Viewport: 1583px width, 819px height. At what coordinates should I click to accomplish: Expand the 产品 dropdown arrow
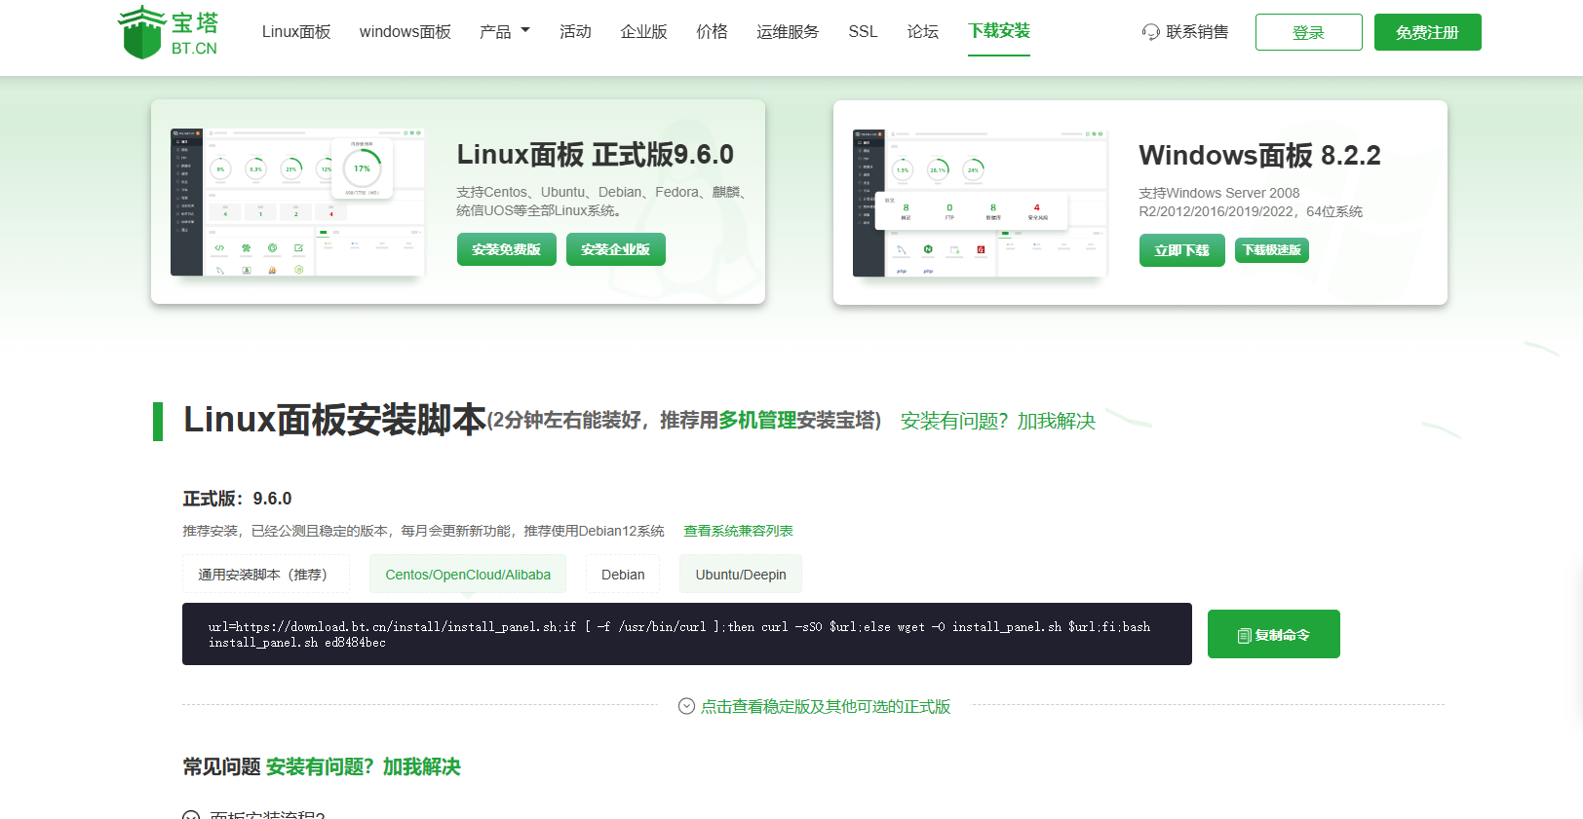click(x=525, y=30)
